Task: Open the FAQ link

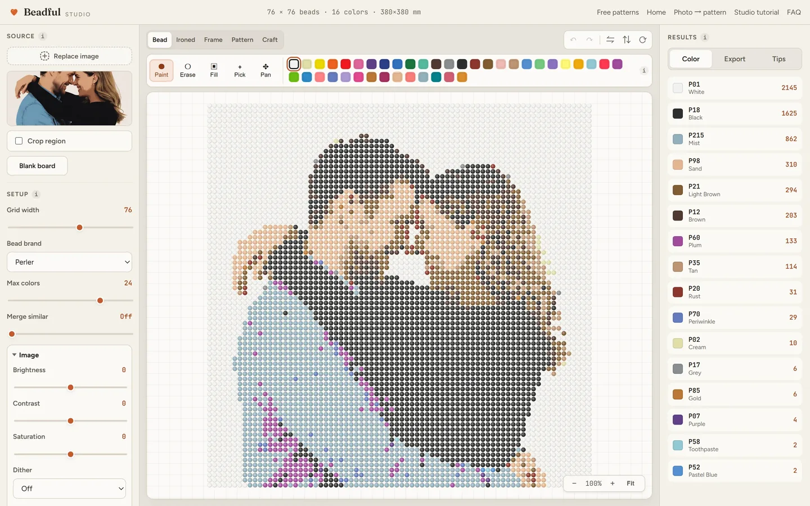Action: pyautogui.click(x=794, y=12)
